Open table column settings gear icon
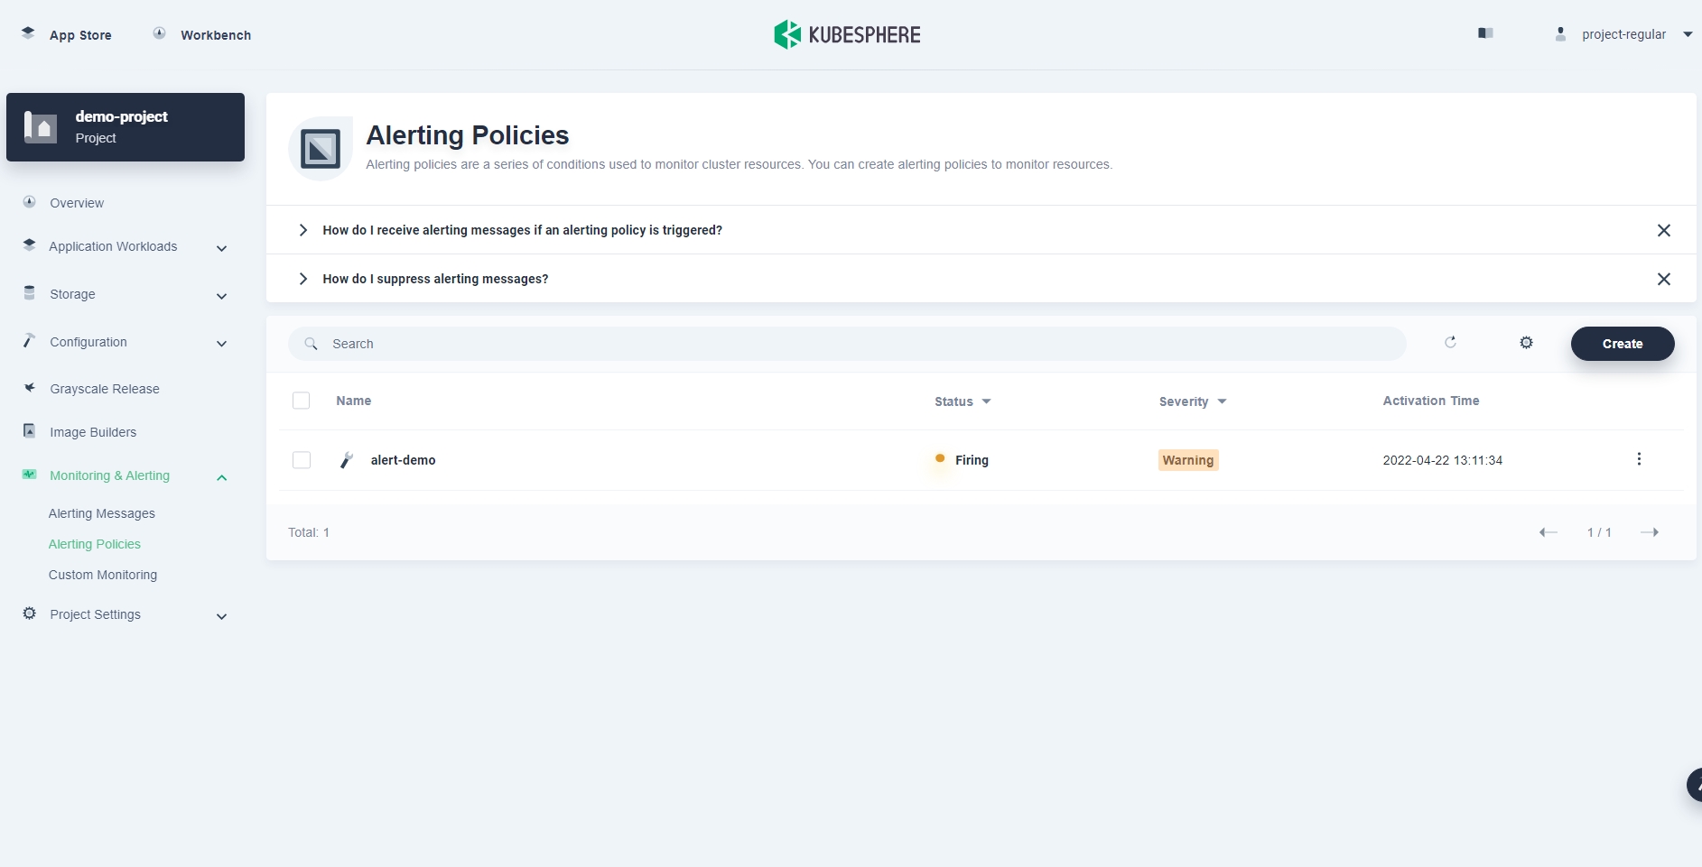This screenshot has width=1702, height=867. (x=1526, y=343)
